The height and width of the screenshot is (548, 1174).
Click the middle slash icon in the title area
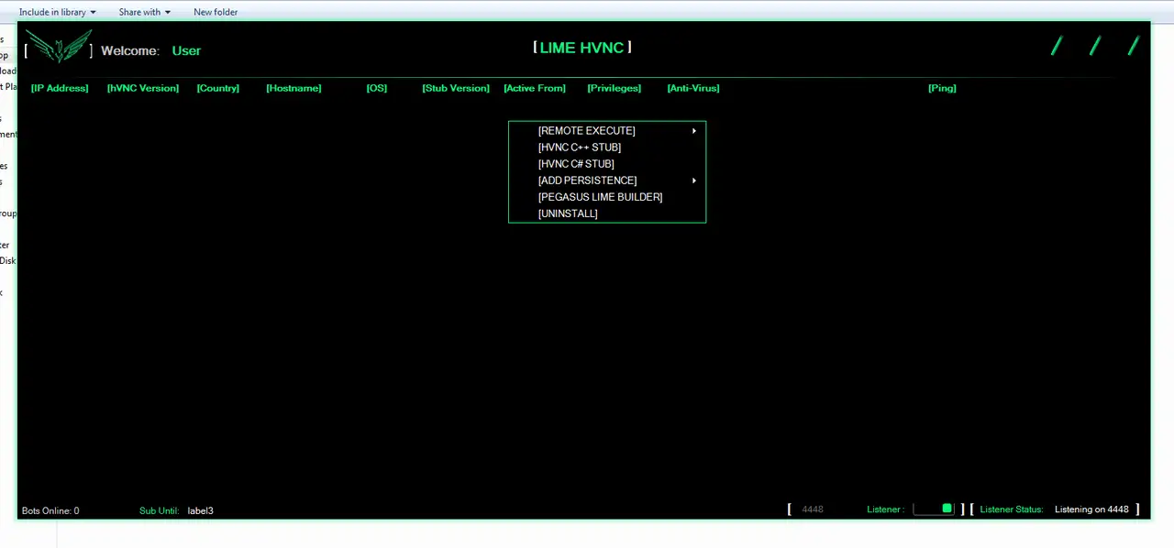coord(1094,46)
